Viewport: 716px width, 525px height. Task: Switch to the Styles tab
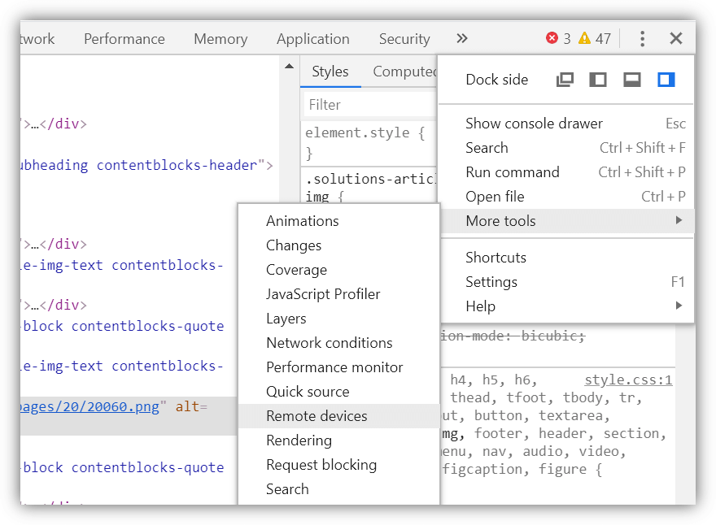[x=330, y=72]
